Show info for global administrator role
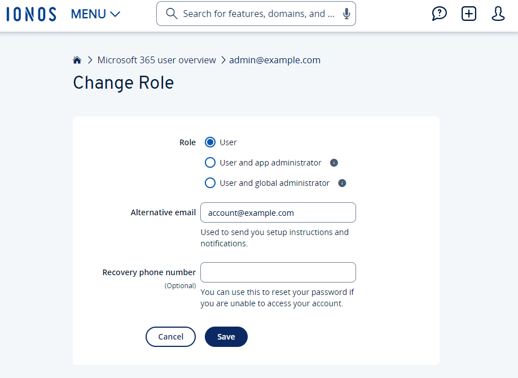518x378 pixels. (x=342, y=183)
